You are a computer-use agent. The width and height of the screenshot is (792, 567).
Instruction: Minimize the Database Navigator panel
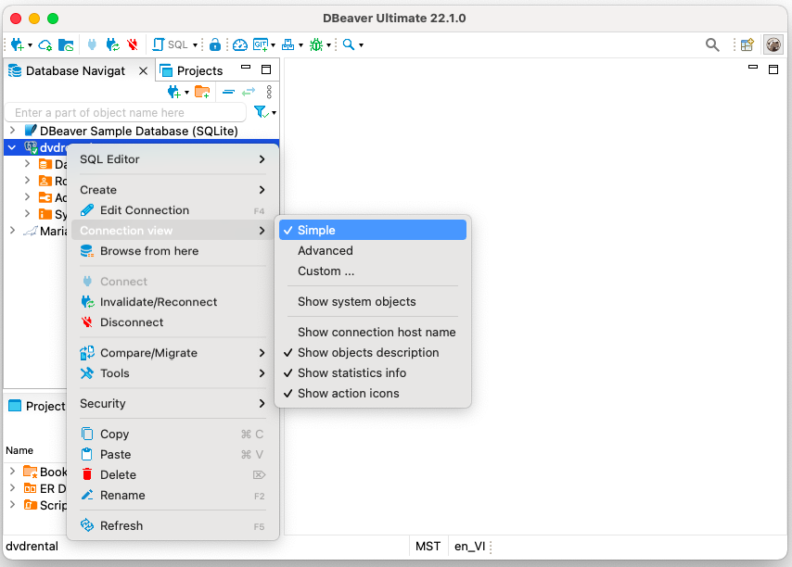tap(246, 67)
